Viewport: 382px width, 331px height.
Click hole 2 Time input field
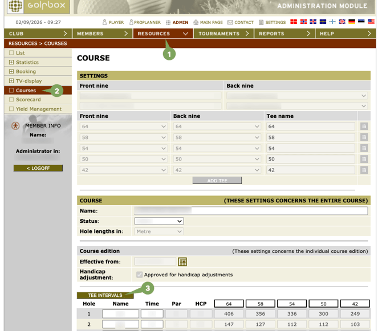click(x=152, y=324)
